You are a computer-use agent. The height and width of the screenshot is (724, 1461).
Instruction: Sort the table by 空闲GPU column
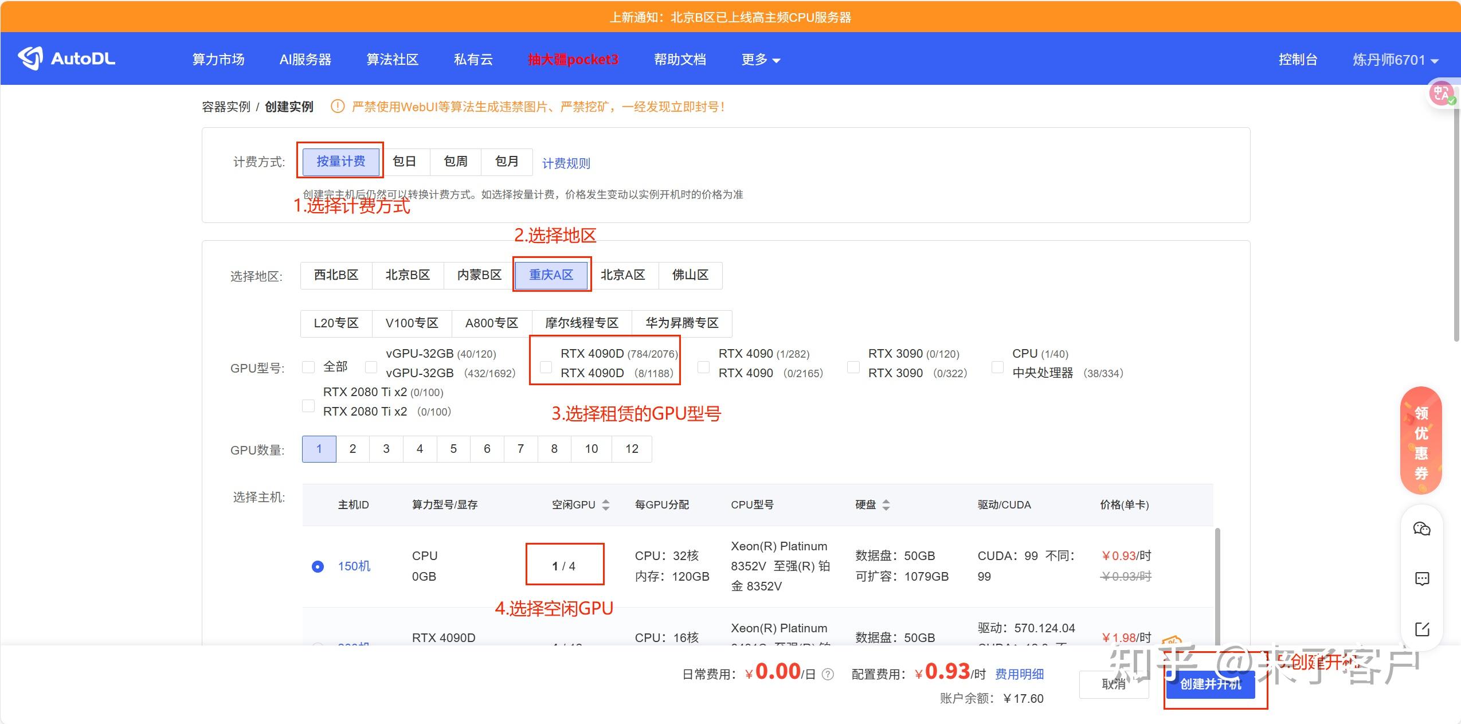pyautogui.click(x=607, y=504)
